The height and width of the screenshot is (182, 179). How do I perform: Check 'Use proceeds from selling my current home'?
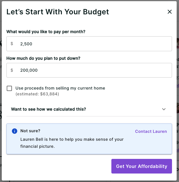point(10,88)
